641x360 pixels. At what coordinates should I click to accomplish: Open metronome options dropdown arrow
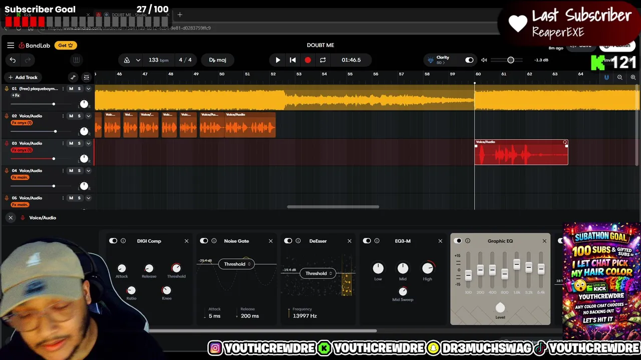(138, 60)
